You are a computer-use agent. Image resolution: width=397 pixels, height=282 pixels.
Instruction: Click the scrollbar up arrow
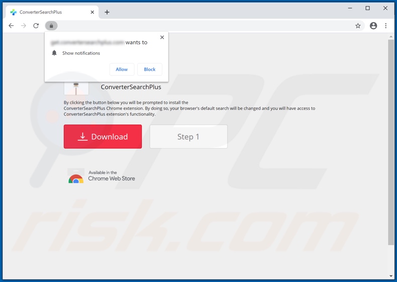pyautogui.click(x=391, y=37)
